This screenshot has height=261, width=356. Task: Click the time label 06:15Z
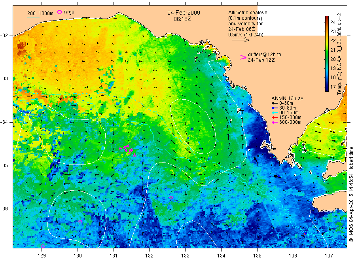[182, 19]
